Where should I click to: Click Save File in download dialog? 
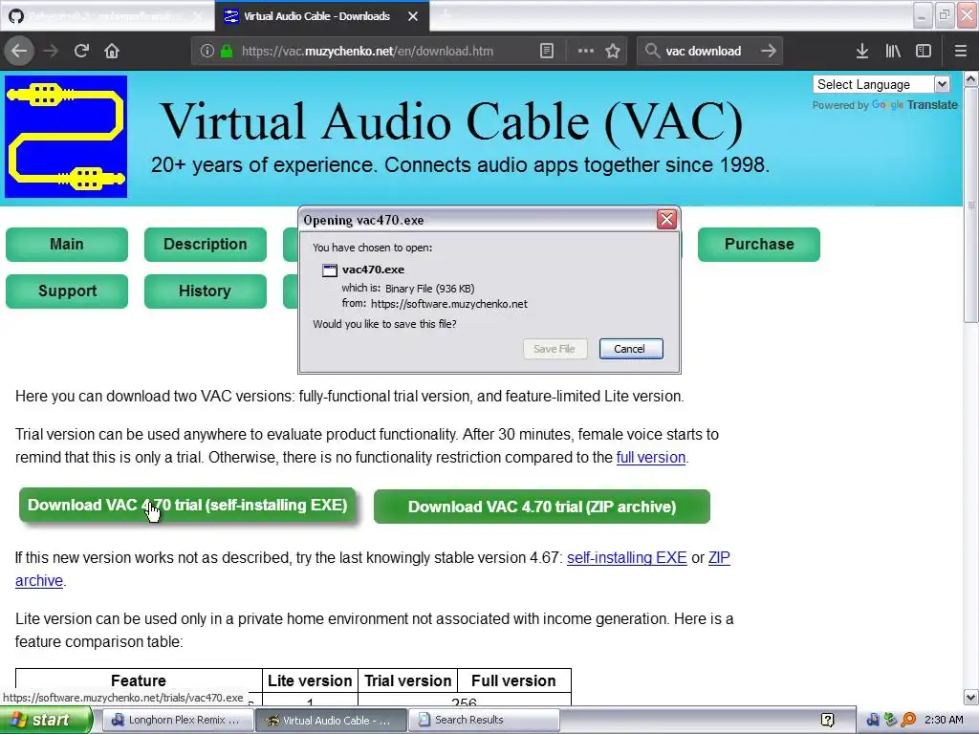point(555,349)
